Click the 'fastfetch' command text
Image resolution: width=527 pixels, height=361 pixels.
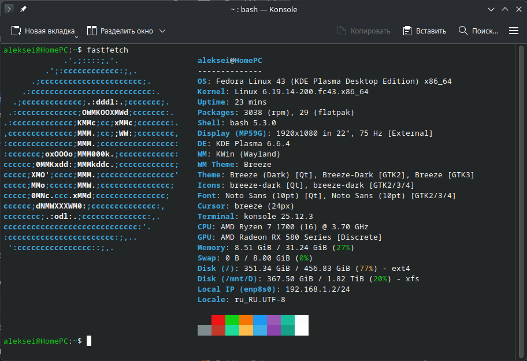click(107, 50)
